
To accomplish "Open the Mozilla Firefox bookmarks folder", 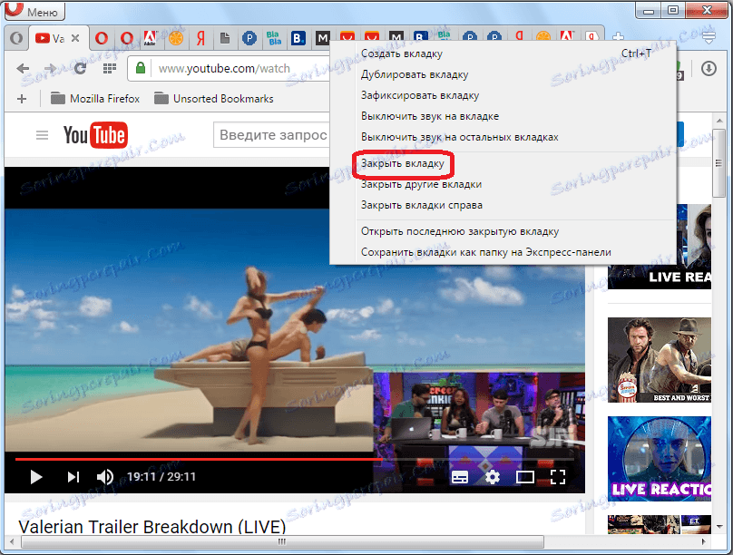I will (x=95, y=99).
